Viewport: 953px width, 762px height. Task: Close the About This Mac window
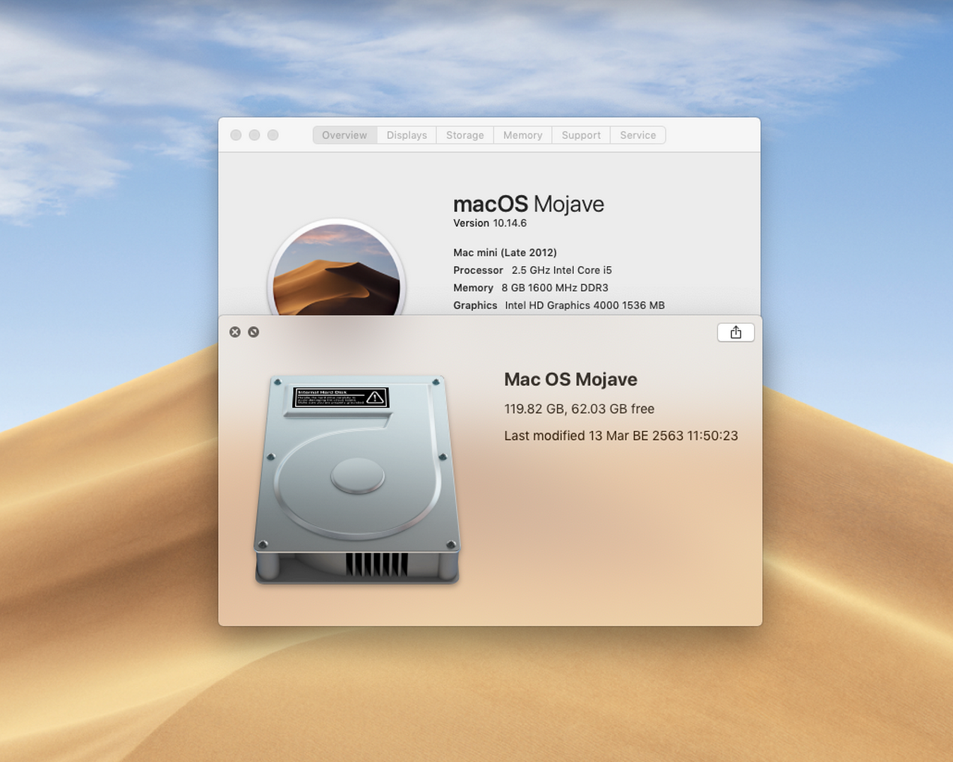pyautogui.click(x=236, y=135)
